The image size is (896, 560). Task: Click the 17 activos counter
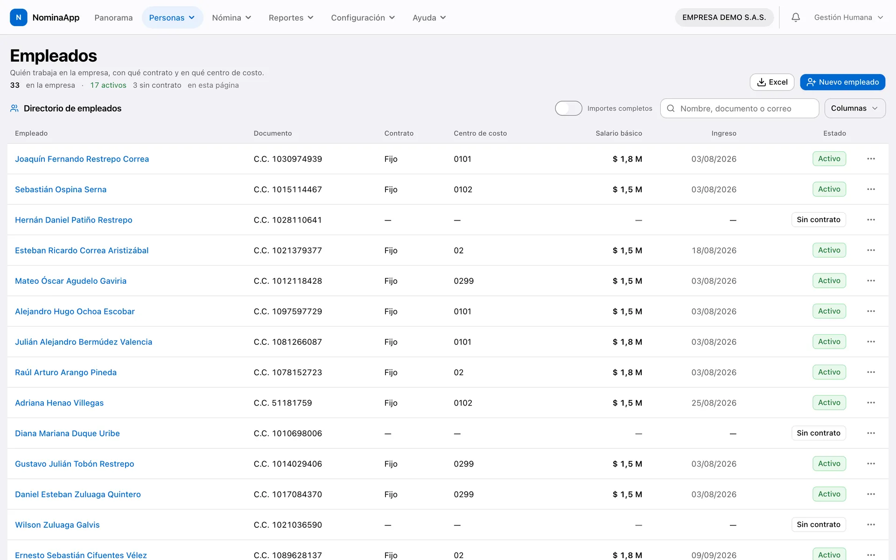coord(108,85)
